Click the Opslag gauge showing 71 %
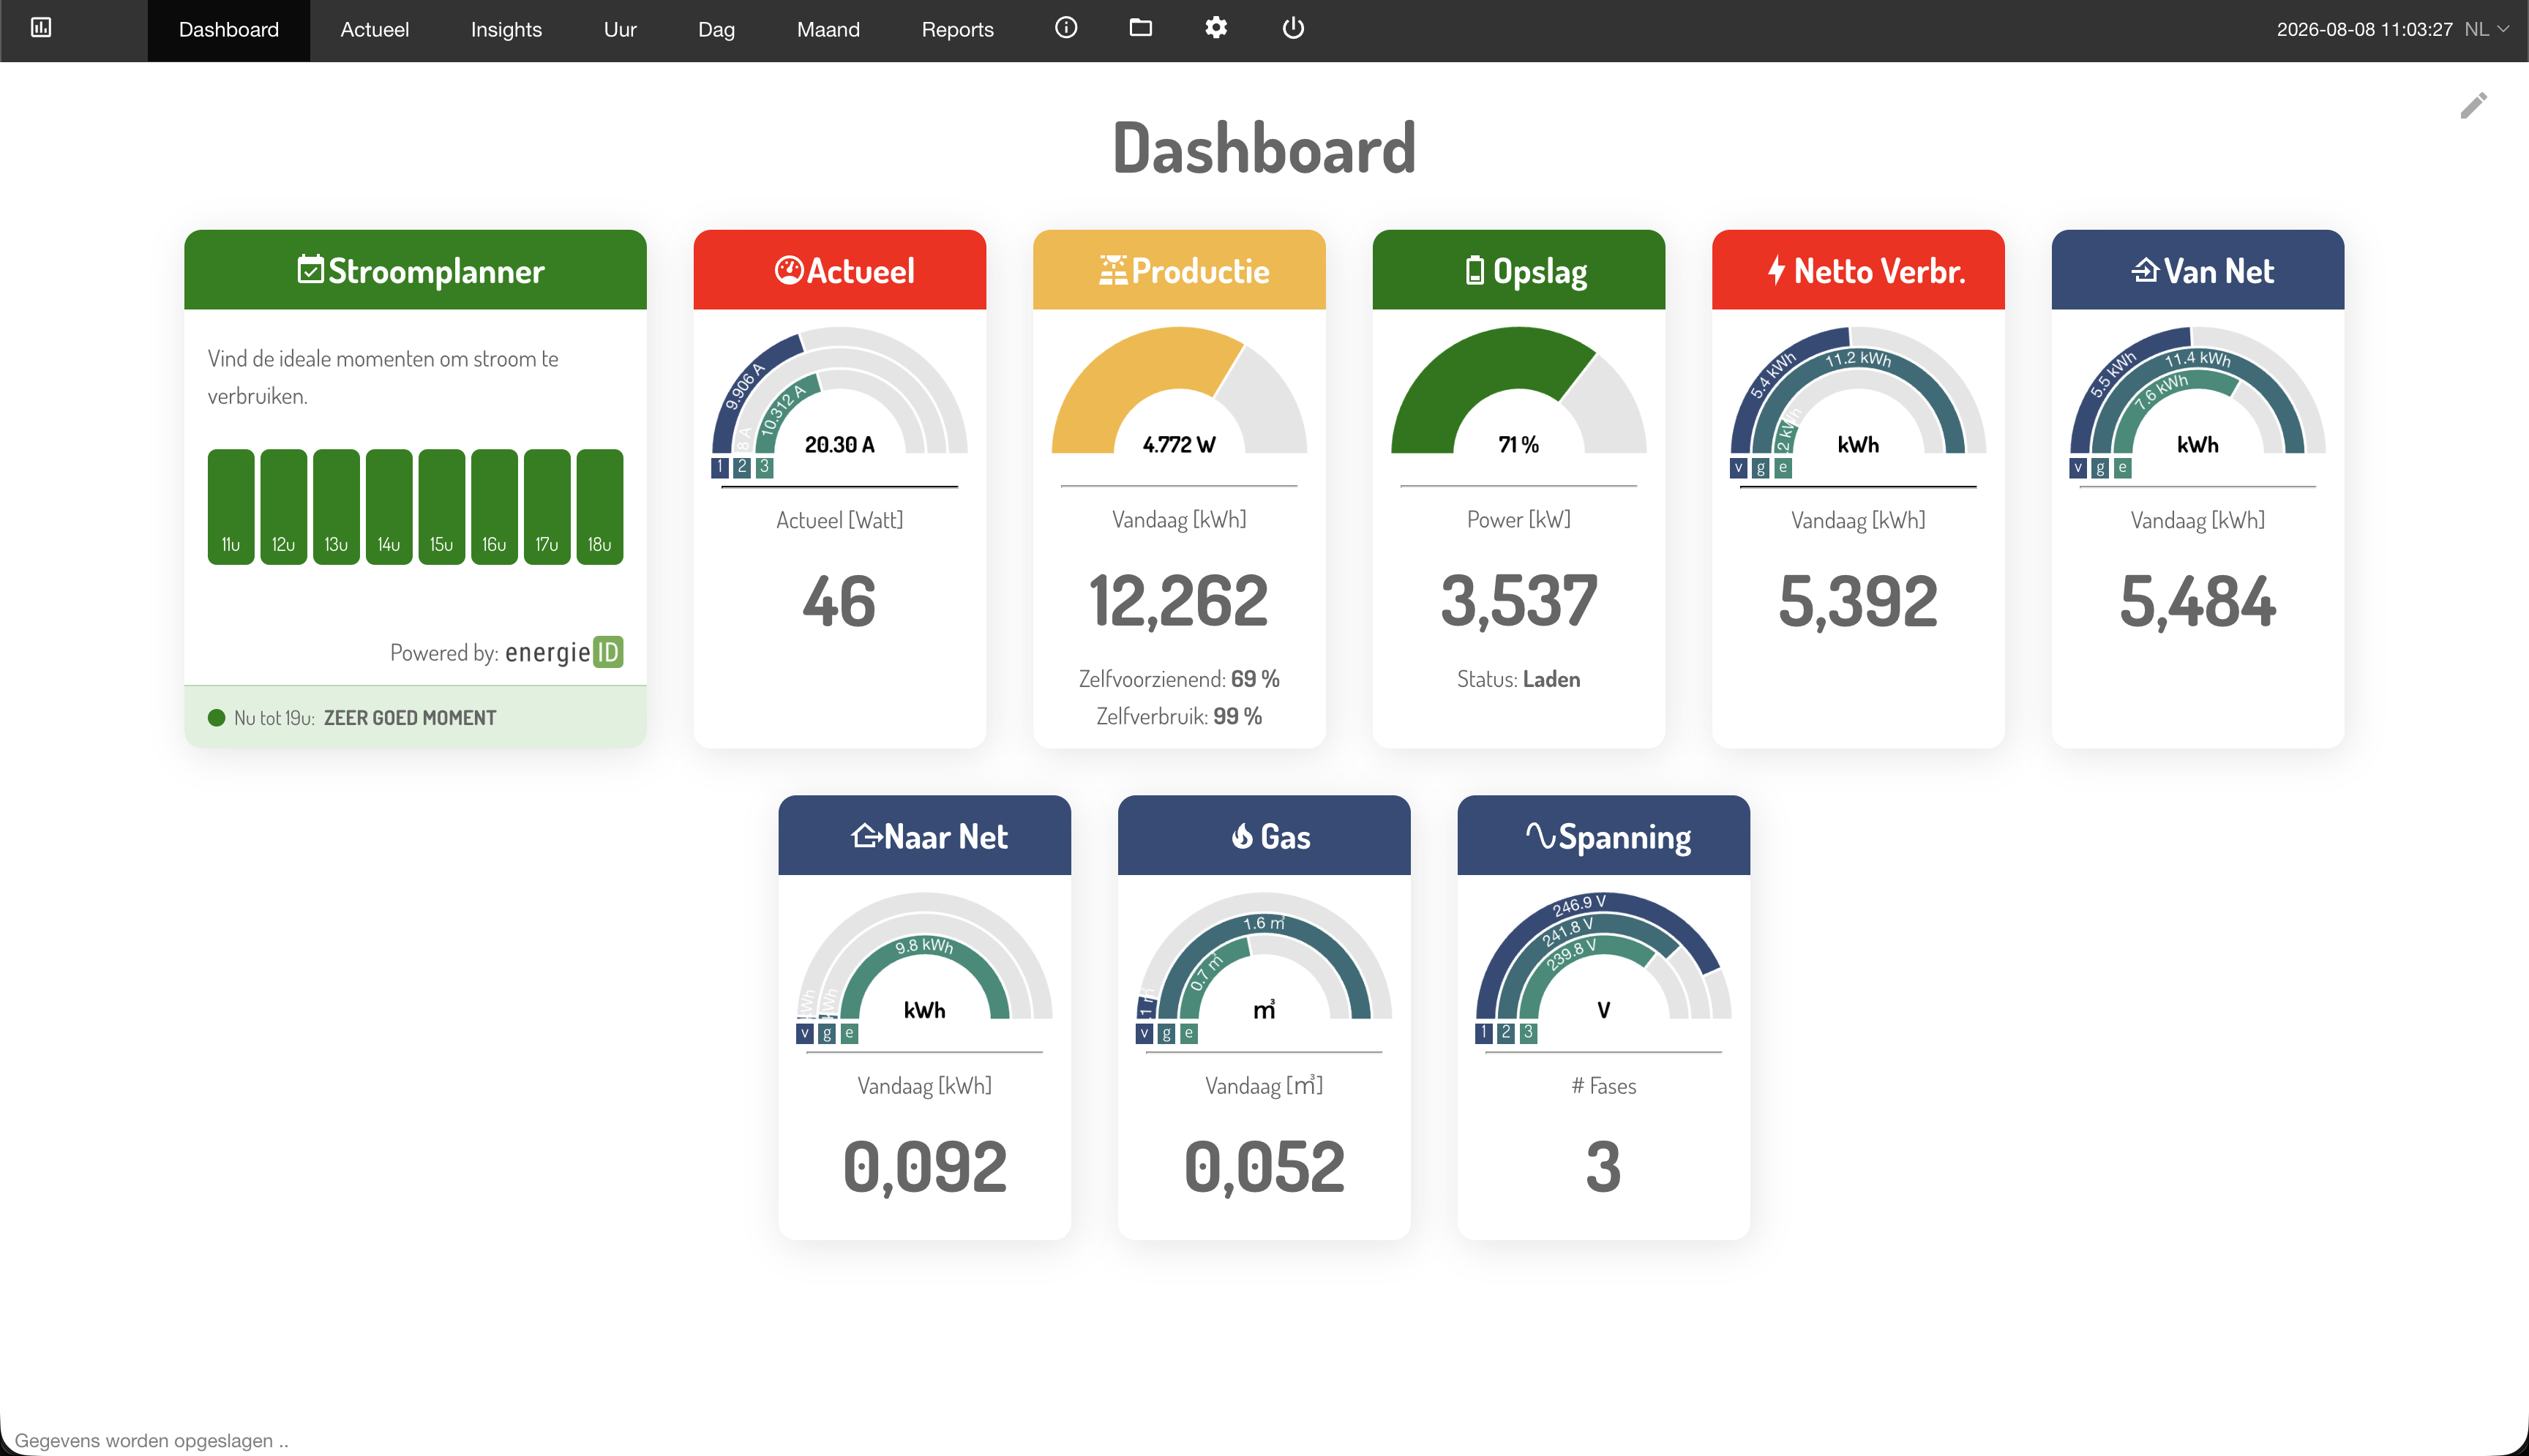The width and height of the screenshot is (2529, 1456). tap(1518, 391)
